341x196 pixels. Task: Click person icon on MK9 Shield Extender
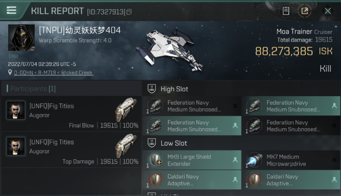[235, 160]
